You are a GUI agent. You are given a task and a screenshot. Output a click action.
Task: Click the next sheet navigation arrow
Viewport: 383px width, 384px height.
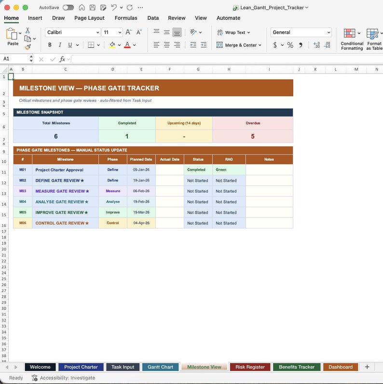click(x=16, y=367)
